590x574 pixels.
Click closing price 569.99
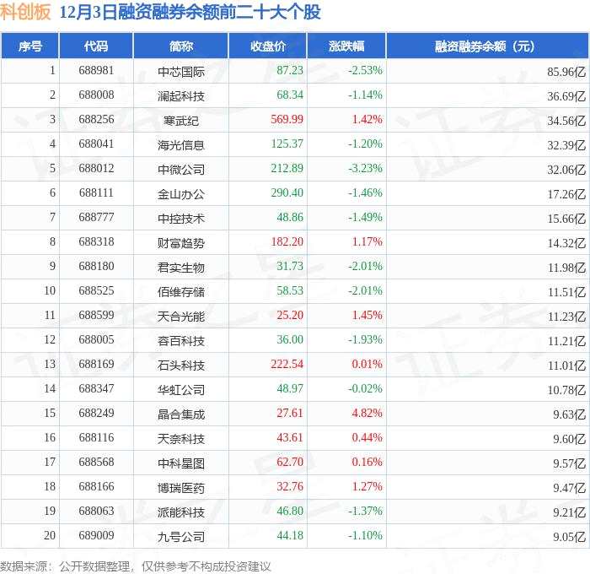tap(287, 119)
